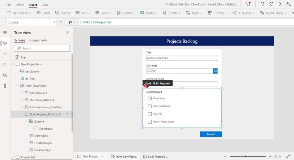Click the Undo arrow icon
This screenshot has width=294, height=160.
pos(262,4)
